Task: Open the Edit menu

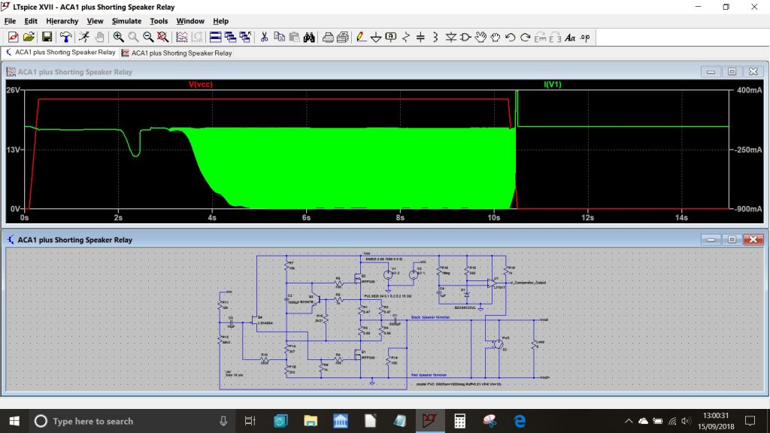Action: click(x=30, y=21)
